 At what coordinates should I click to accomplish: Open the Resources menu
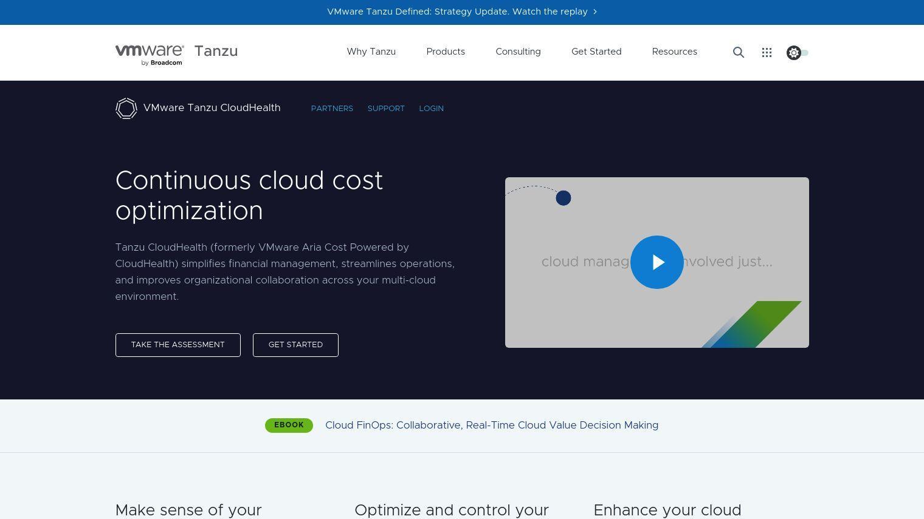[x=675, y=52]
